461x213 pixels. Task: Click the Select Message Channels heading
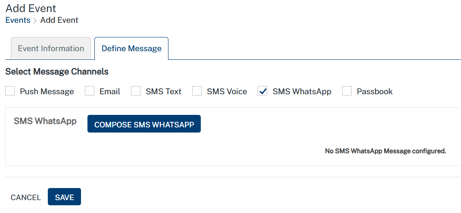click(57, 71)
